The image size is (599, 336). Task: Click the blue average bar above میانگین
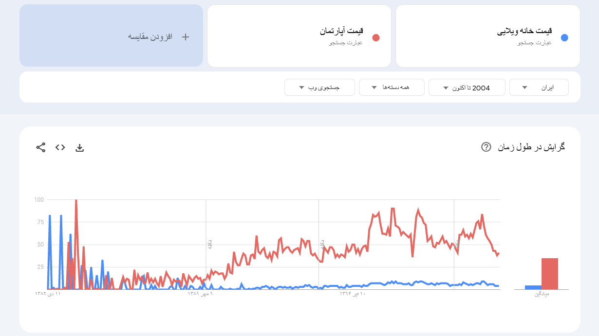[x=533, y=287]
